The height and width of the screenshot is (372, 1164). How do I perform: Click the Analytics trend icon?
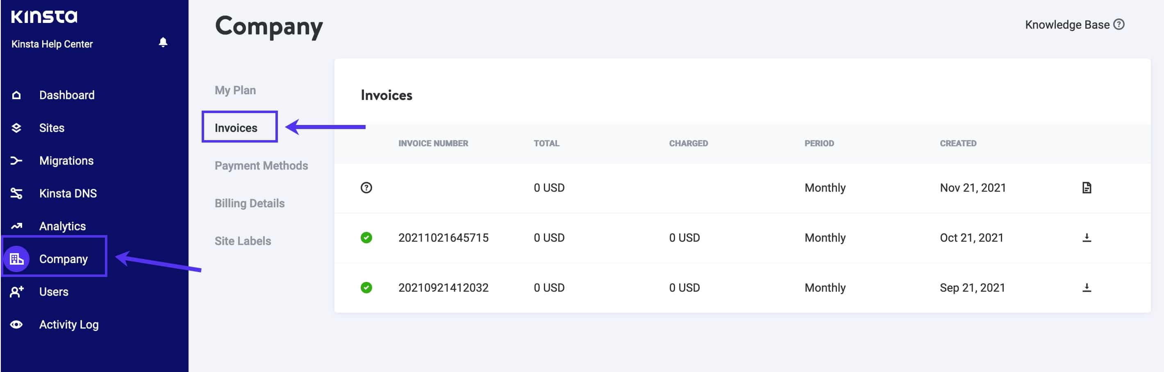16,226
